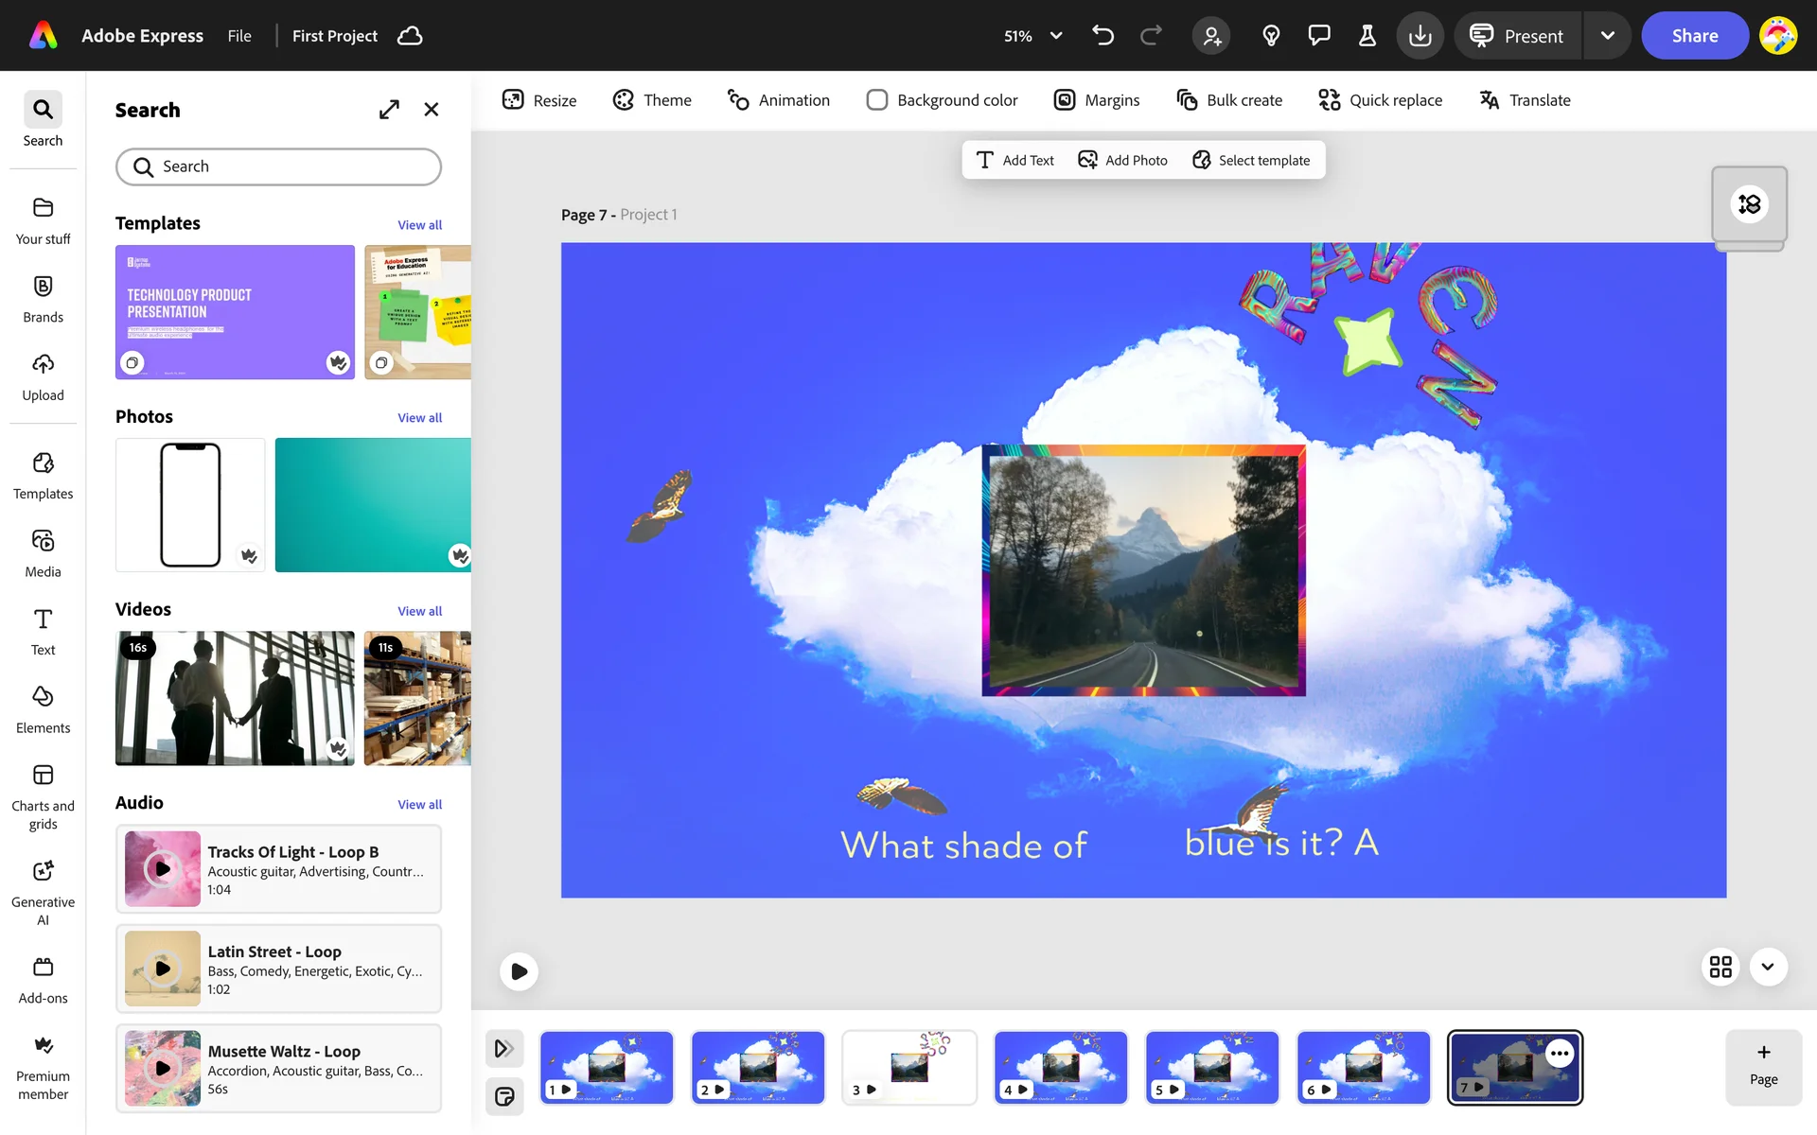This screenshot has width=1817, height=1135.
Task: Click View all next to Videos
Action: click(419, 611)
